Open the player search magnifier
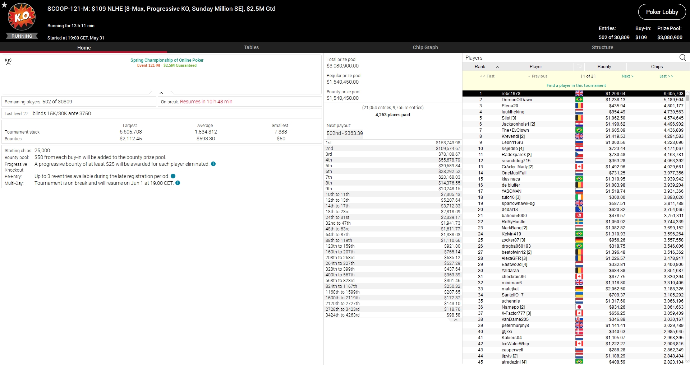Viewport: 690px width, 365px height. (682, 57)
